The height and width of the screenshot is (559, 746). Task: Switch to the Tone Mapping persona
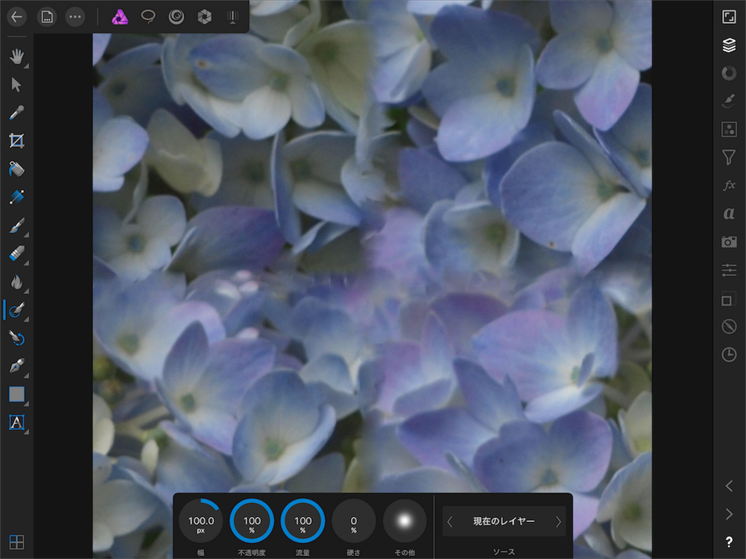pos(232,17)
